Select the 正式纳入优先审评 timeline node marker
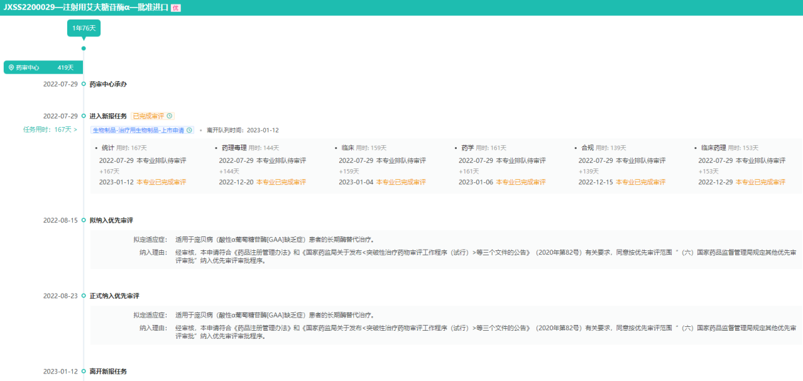This screenshot has width=803, height=381. [x=84, y=295]
